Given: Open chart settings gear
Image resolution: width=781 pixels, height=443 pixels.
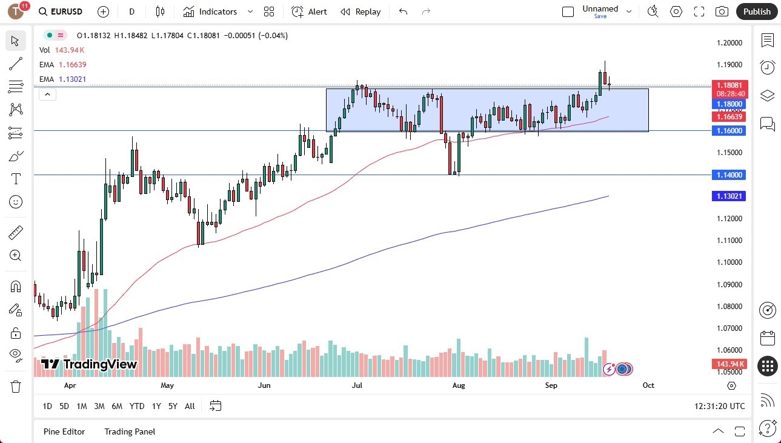Looking at the screenshot, I should point(676,11).
